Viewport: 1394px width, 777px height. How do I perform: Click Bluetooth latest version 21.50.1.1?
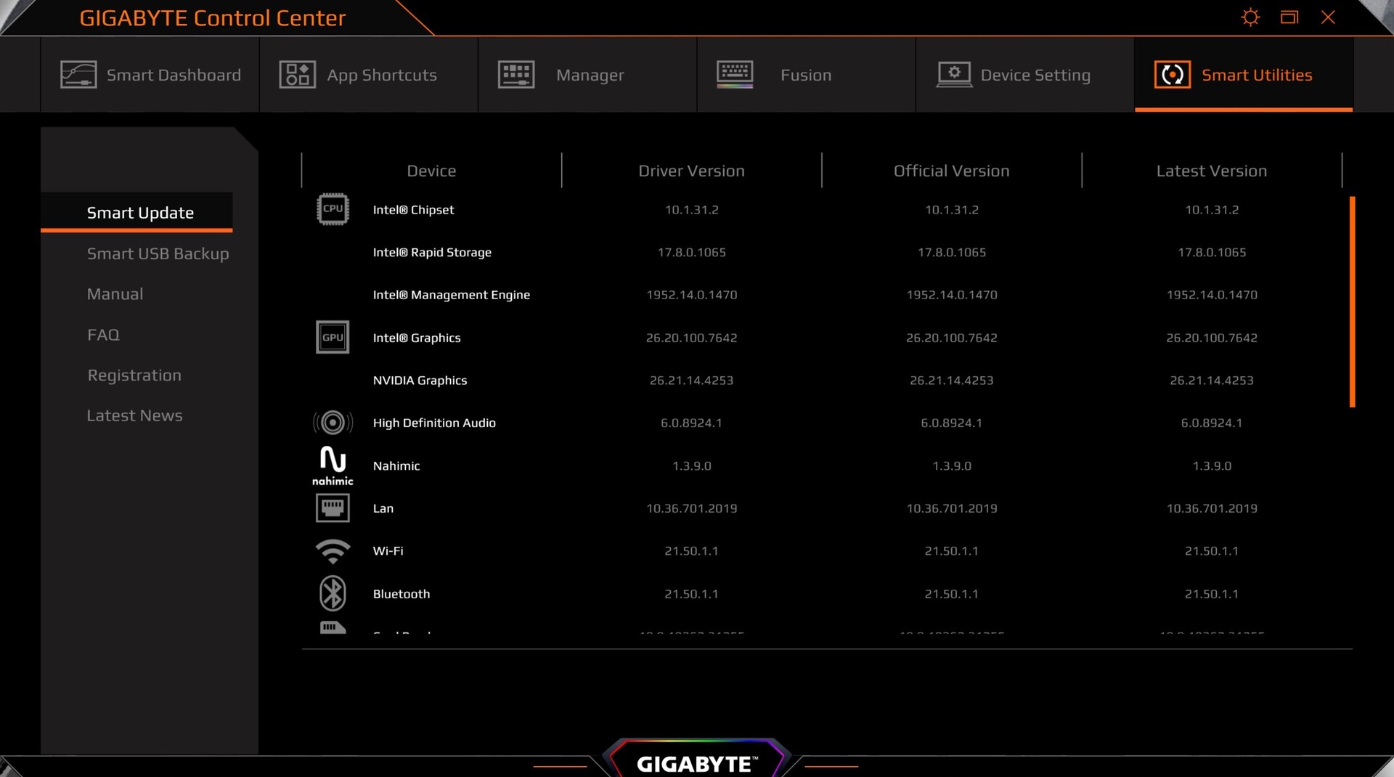(x=1212, y=593)
